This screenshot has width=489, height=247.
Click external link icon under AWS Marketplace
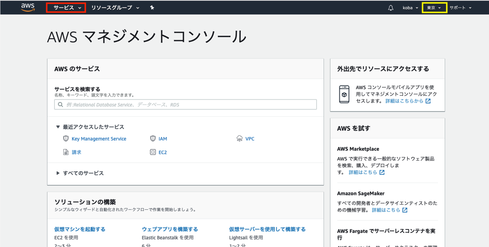[382, 172]
